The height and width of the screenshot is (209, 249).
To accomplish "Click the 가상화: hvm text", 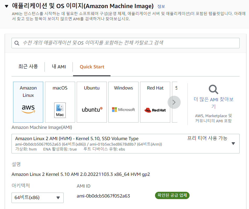I will click(x=26, y=149).
